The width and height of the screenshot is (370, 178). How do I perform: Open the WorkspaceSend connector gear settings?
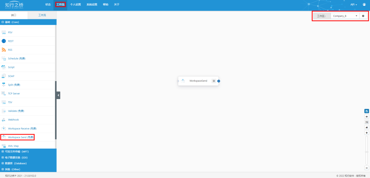[214, 81]
